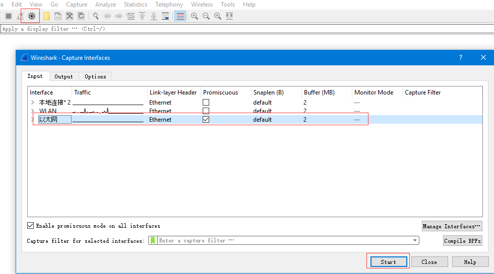Toggle promiscuous checkbox for 本地连接* 2
Screen dimensions: 494x274
[206, 103]
